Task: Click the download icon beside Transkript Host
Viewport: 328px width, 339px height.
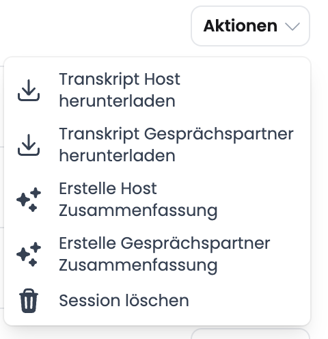Action: [29, 90]
